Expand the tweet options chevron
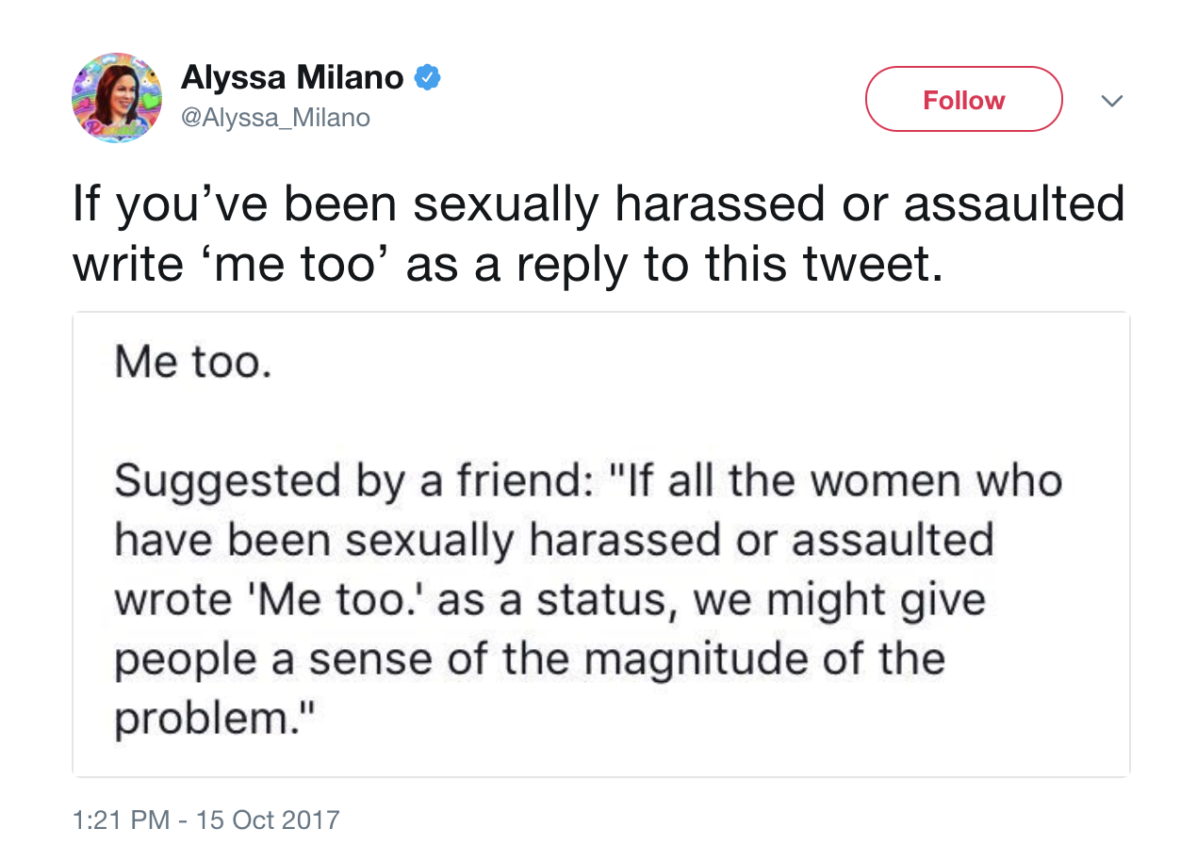Image resolution: width=1197 pixels, height=861 pixels. (x=1112, y=100)
